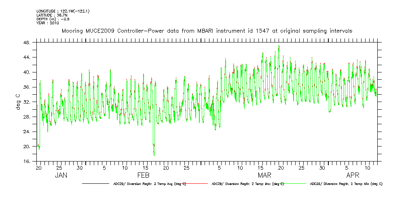
Task: Select the JAN month label
Action: (61, 176)
